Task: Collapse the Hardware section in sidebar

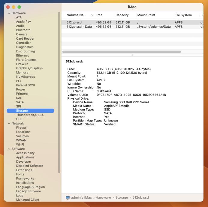Action: click(9, 13)
